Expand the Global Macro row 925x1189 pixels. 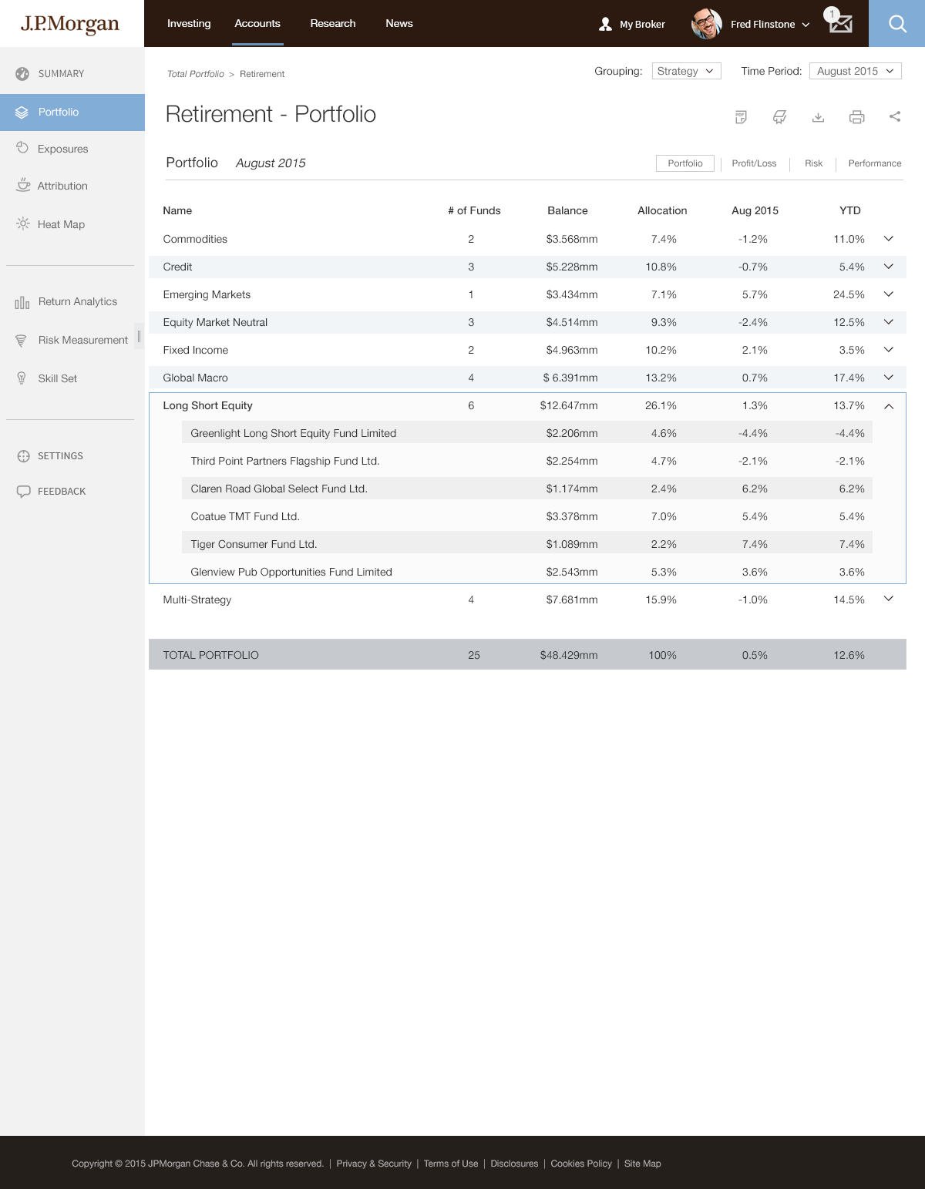click(x=888, y=378)
